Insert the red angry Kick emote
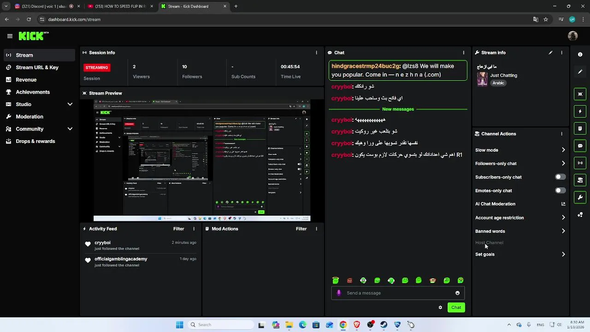The width and height of the screenshot is (590, 332). [x=349, y=280]
